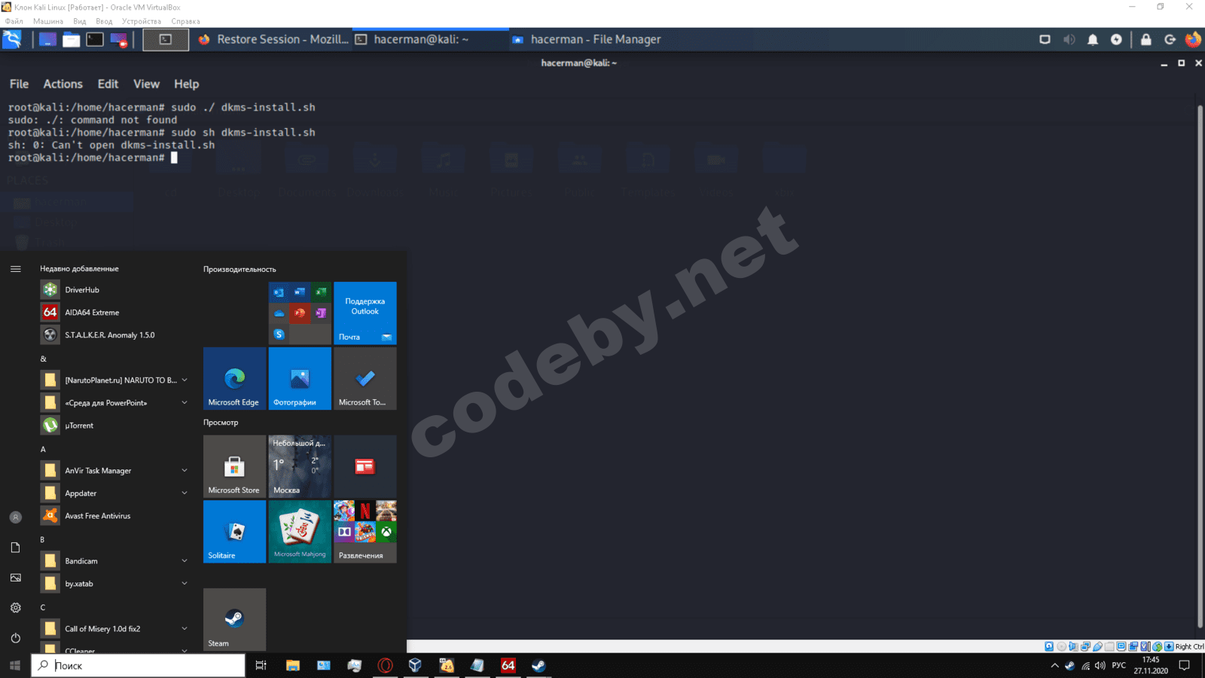Viewport: 1205px width, 678px height.
Task: Launch terminal emulator from Kali panel
Action: click(95, 39)
